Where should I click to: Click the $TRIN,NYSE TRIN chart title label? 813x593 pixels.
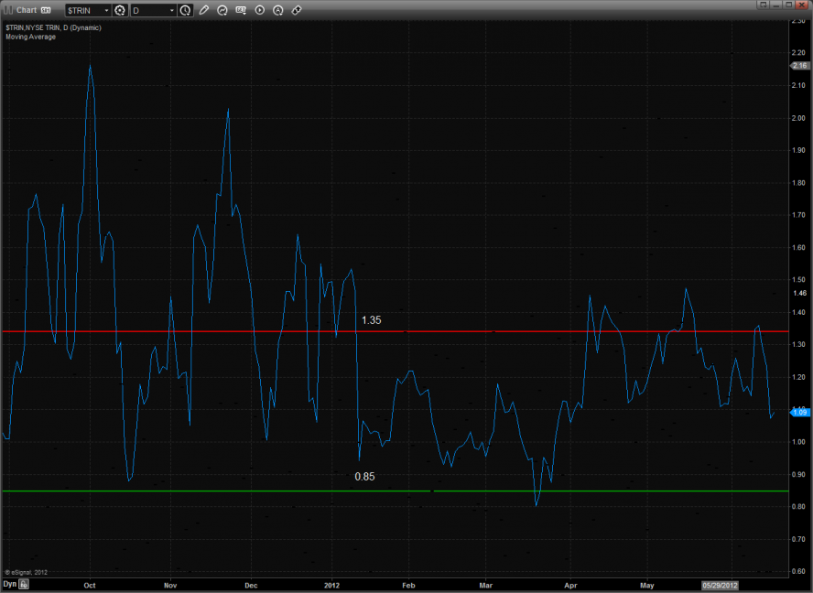(x=53, y=27)
